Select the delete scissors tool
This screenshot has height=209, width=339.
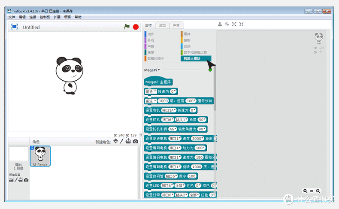click(227, 24)
